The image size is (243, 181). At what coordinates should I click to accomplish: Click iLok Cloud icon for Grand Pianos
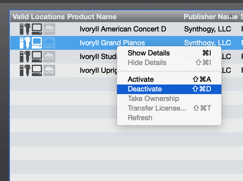[x=49, y=43]
